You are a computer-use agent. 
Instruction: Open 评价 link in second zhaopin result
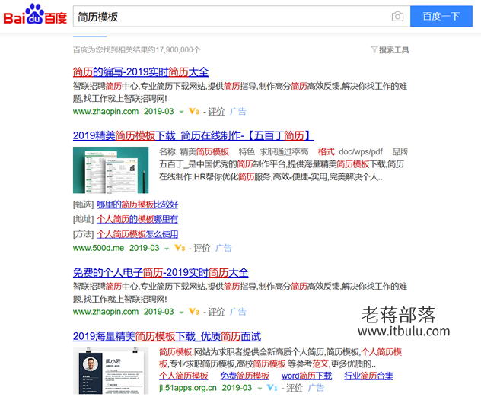click(216, 312)
